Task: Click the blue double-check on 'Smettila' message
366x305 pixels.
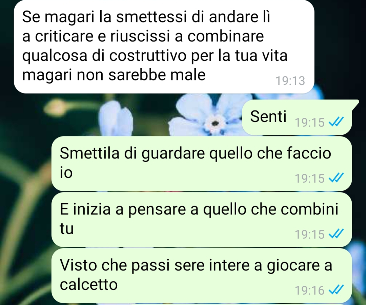Action: (x=336, y=178)
